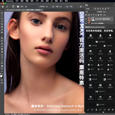Select the Clone Stamp tool in left toolbar
Screen dimensions: 115x115
pyautogui.click(x=2, y=38)
